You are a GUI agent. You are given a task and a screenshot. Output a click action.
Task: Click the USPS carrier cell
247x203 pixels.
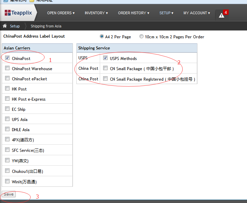tap(88, 58)
